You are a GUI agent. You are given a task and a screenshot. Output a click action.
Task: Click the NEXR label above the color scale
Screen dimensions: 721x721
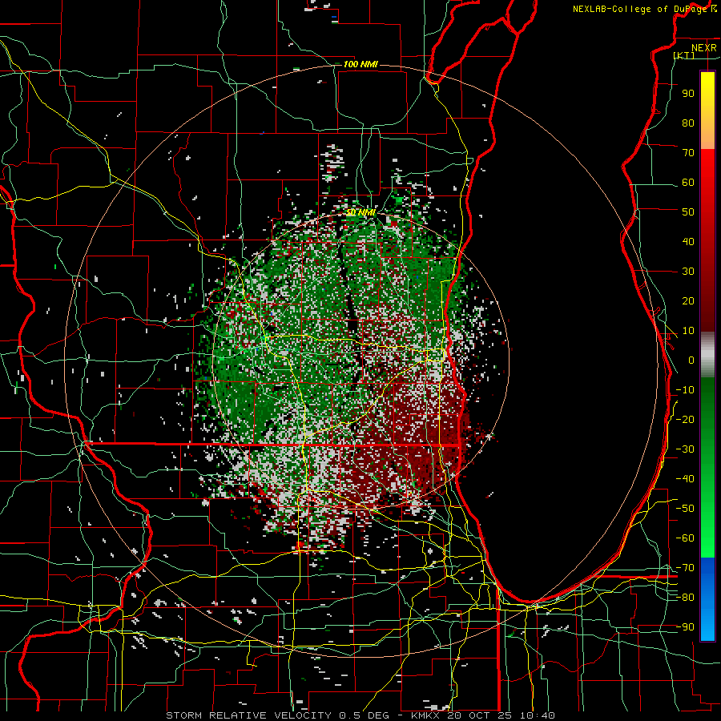pyautogui.click(x=703, y=48)
